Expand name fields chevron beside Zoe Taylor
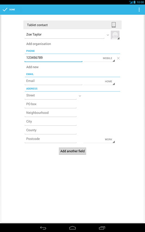145x232 pixels. [x=108, y=35]
